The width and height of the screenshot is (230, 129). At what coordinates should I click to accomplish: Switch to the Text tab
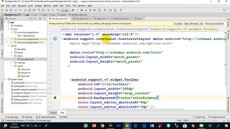(x=62, y=113)
